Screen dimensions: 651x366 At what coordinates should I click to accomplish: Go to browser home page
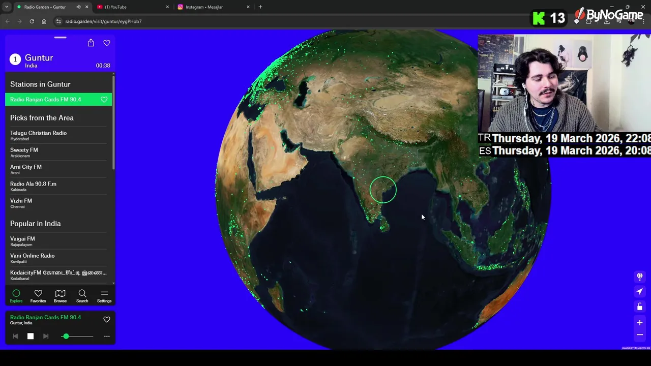coord(44,21)
